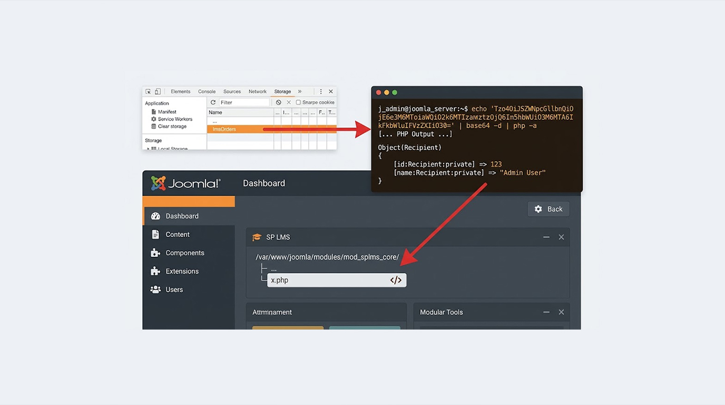
Task: Click the delete selected X icon
Action: tap(289, 102)
